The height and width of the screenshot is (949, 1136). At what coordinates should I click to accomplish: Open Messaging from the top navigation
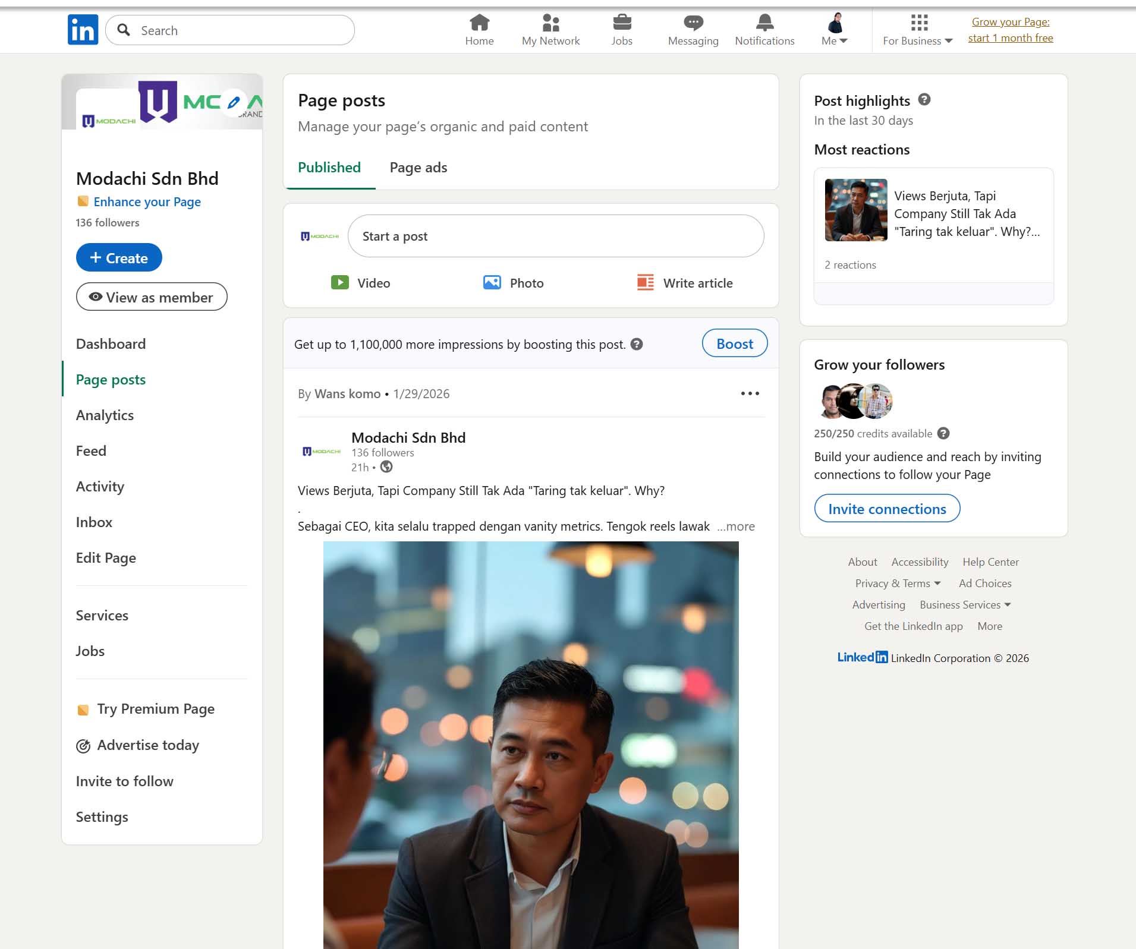693,24
